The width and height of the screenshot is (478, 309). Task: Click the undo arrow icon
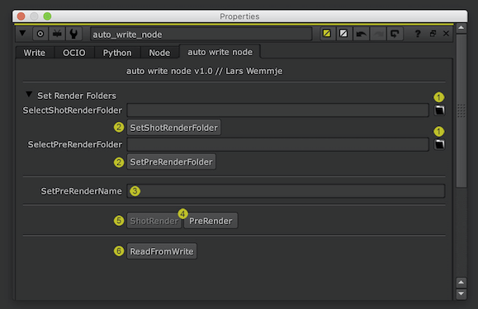pos(361,34)
